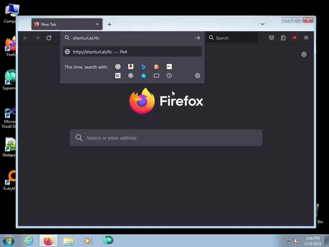Image resolution: width=329 pixels, height=247 pixels.
Task: Click the Firefox taskbar button
Action: [x=49, y=241]
